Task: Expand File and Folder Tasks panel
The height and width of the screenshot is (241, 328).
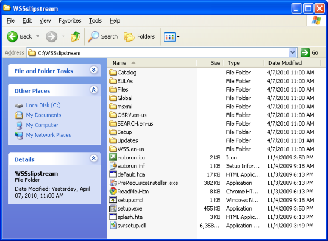Action: coord(93,70)
